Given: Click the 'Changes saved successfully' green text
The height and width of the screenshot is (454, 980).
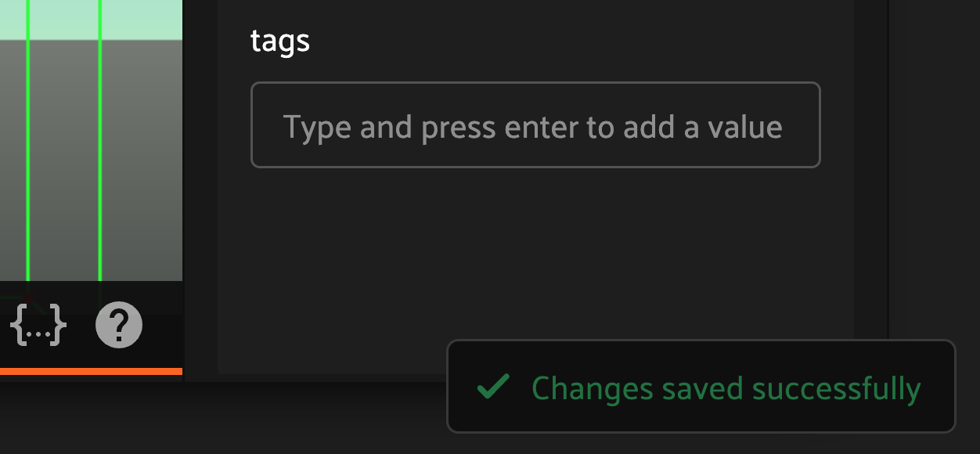Looking at the screenshot, I should pyautogui.click(x=726, y=387).
